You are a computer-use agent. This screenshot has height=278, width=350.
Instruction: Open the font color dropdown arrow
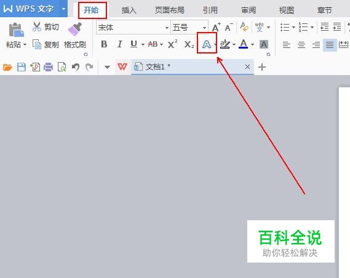pos(252,45)
